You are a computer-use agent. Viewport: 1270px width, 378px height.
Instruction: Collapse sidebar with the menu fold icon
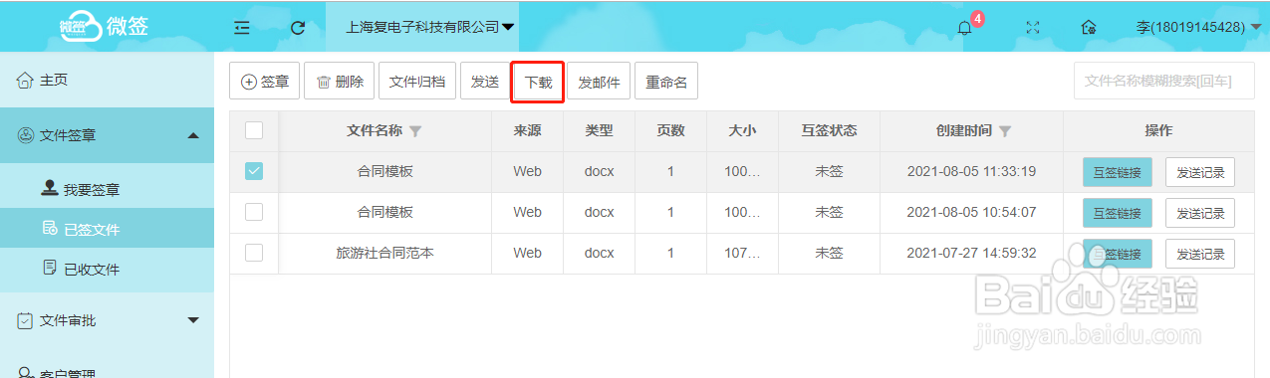click(x=241, y=28)
